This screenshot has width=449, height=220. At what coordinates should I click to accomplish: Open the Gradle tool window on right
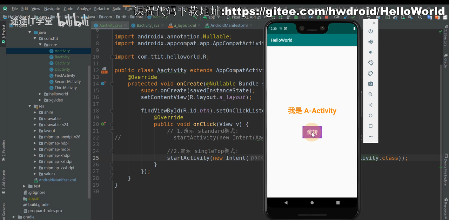pos(445,60)
